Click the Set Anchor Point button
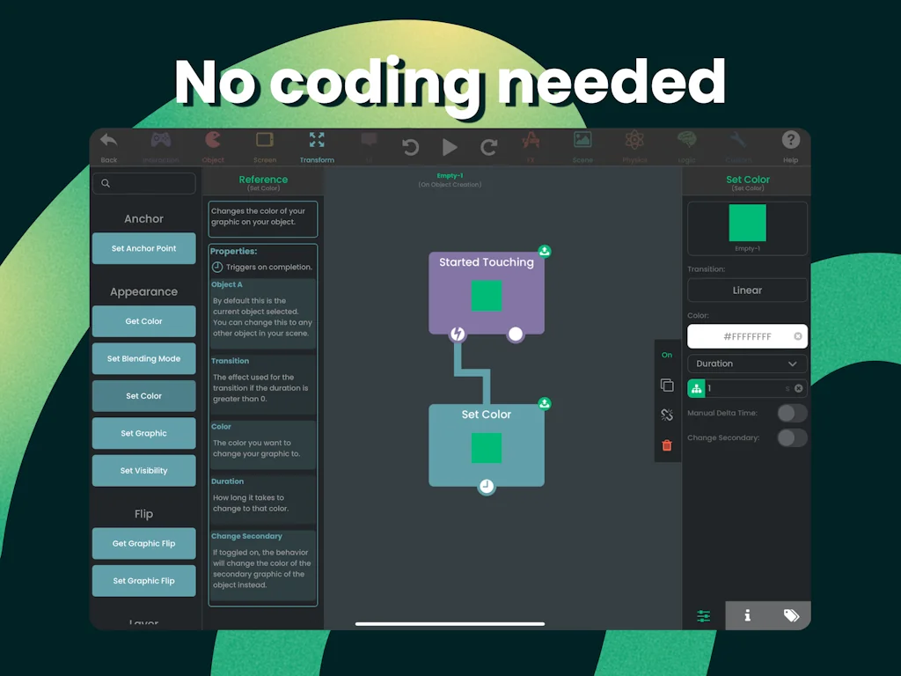 [143, 248]
